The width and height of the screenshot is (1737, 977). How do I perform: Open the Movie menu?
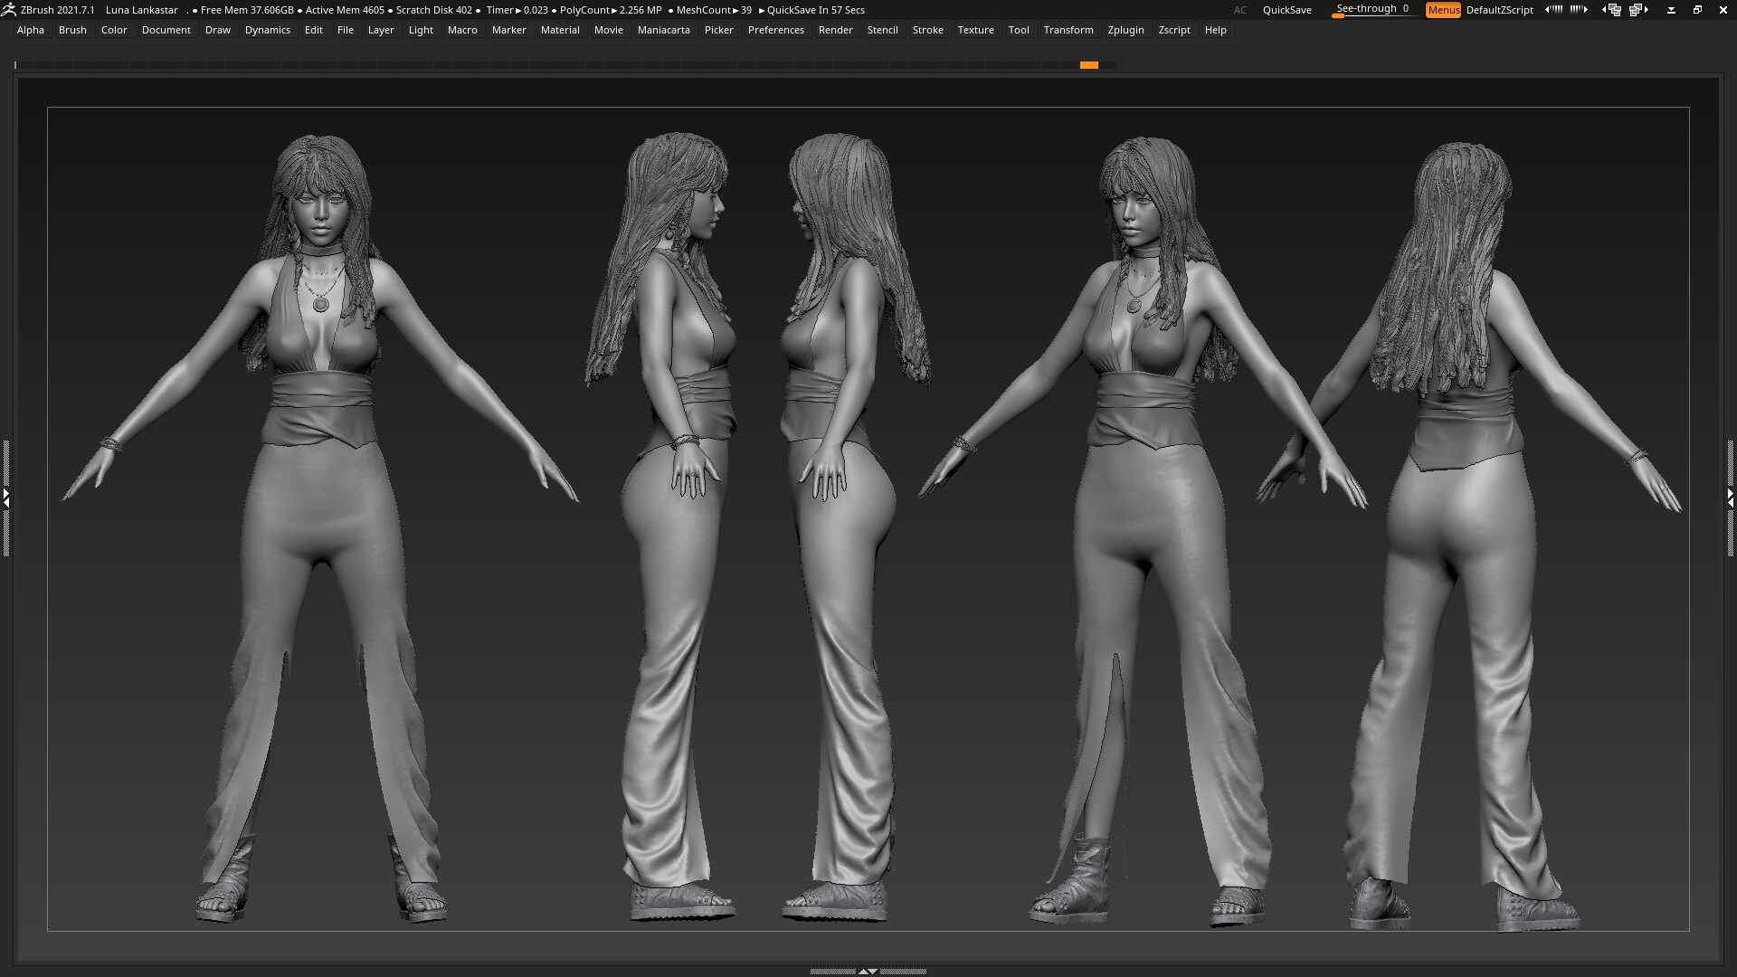point(609,30)
